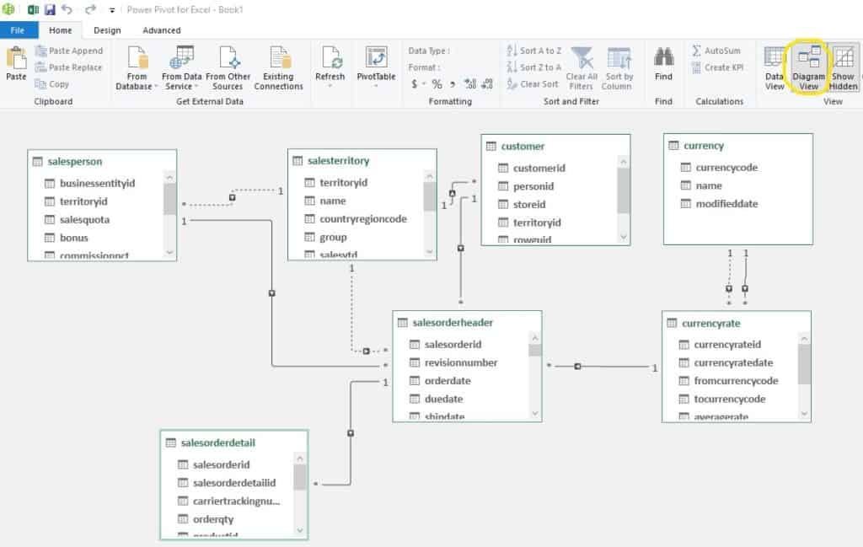Click the Sort A to Z button
Image resolution: width=863 pixels, height=547 pixels.
[x=534, y=51]
